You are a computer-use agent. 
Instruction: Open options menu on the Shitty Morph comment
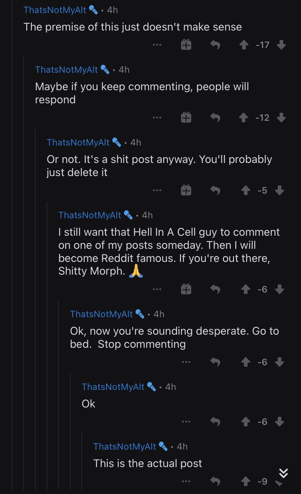(157, 289)
